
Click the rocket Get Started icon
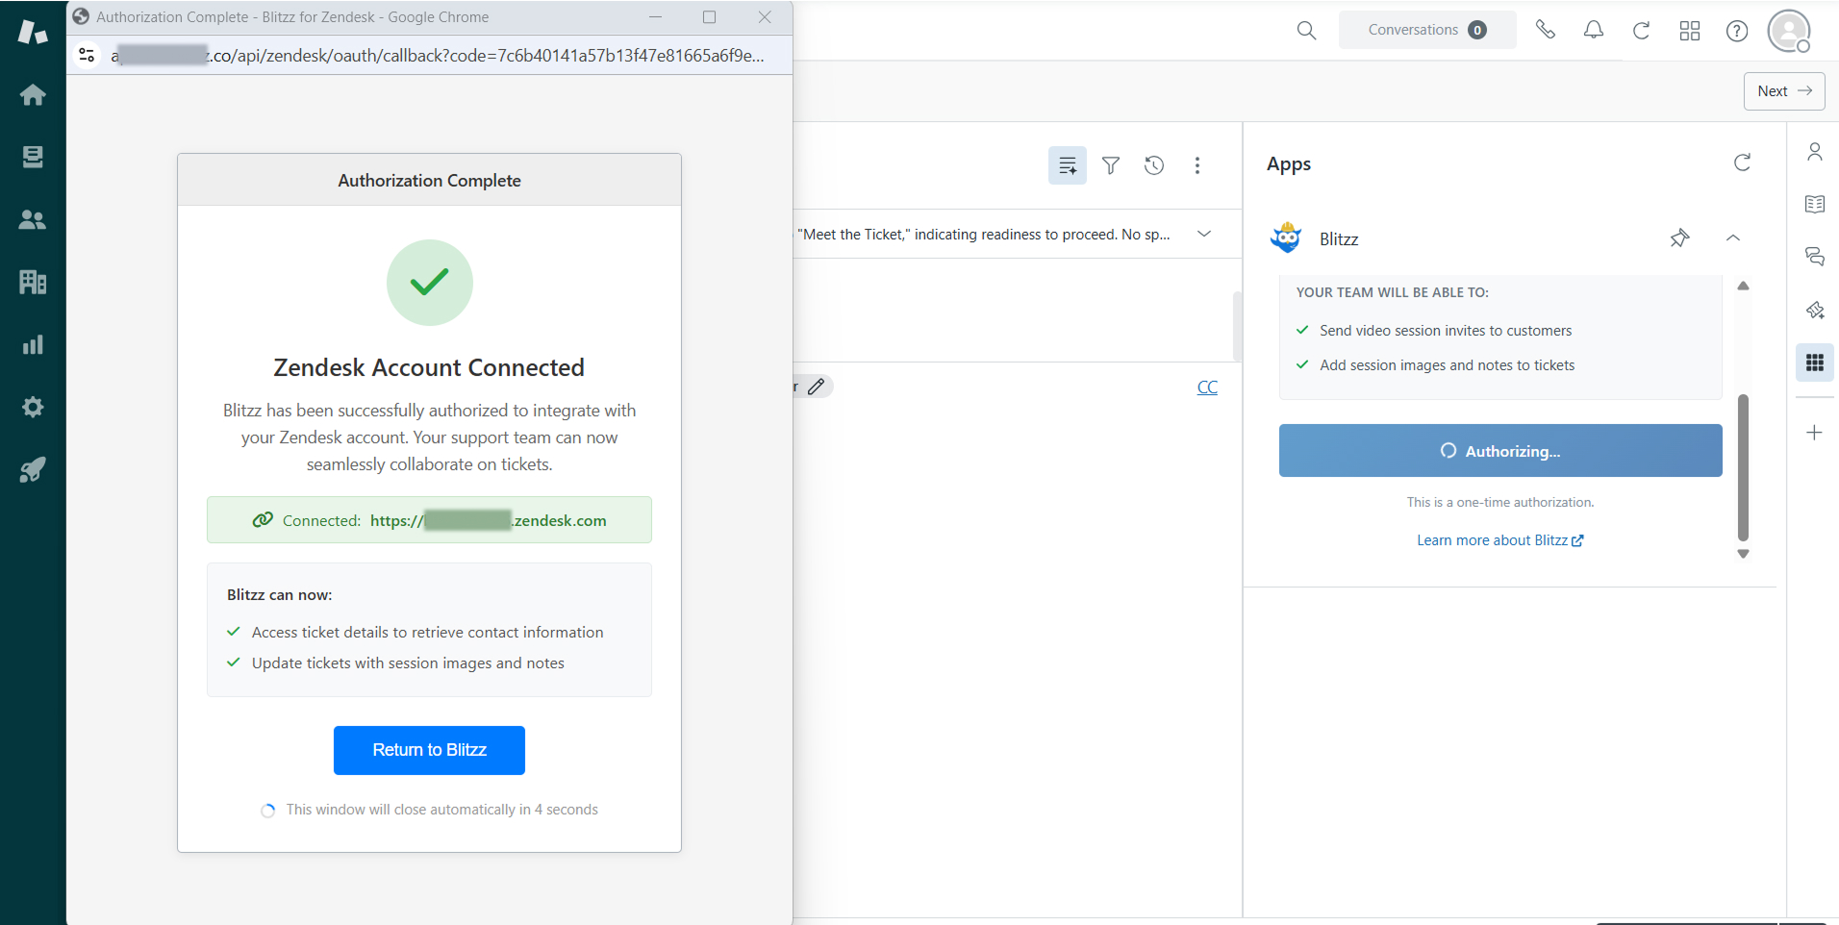point(33,469)
